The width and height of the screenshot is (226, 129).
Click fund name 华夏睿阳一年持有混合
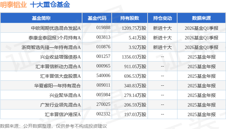click(57, 86)
